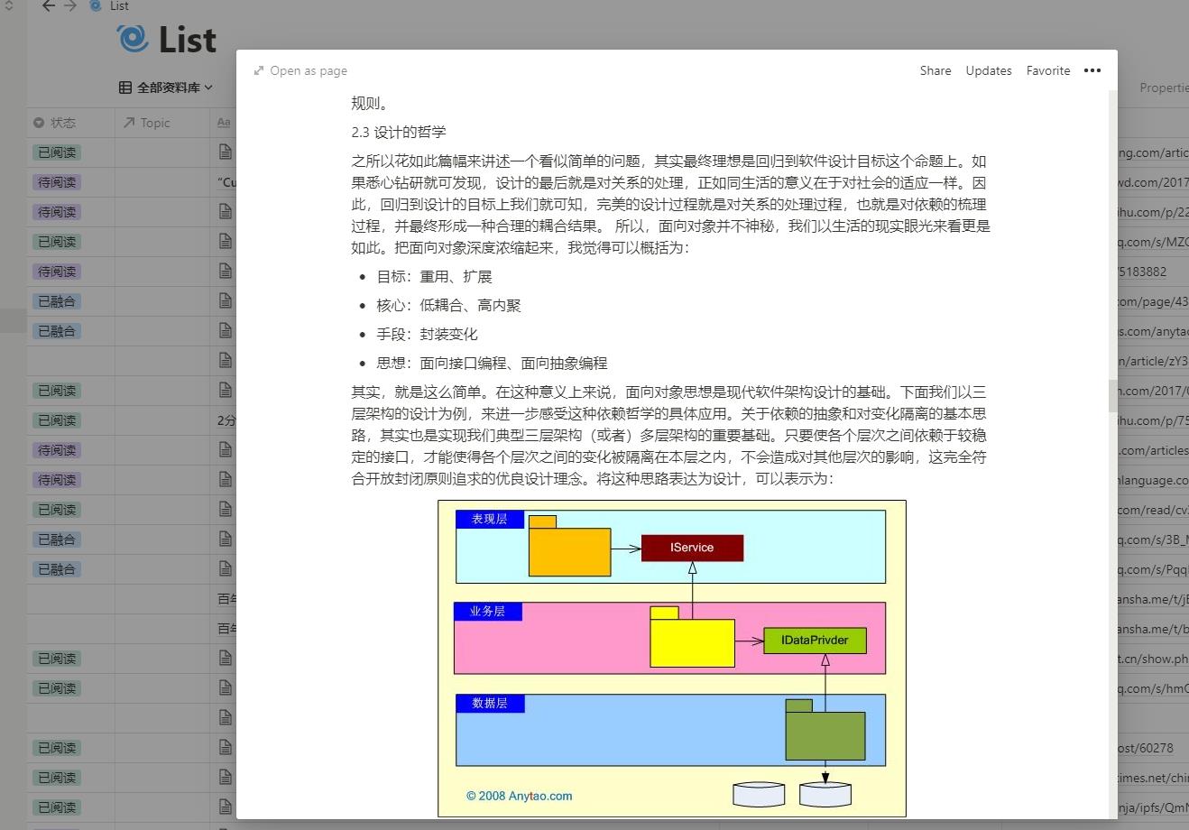The image size is (1189, 830).
Task: Click 已融合 tag in the com/page/43 row
Action: 57,301
